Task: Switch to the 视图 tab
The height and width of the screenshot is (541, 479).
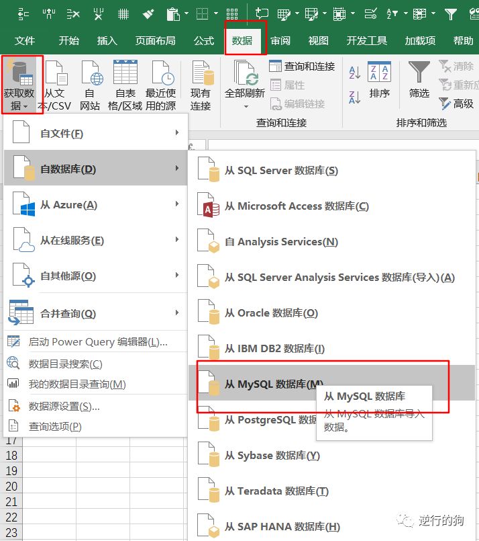Action: click(x=318, y=41)
